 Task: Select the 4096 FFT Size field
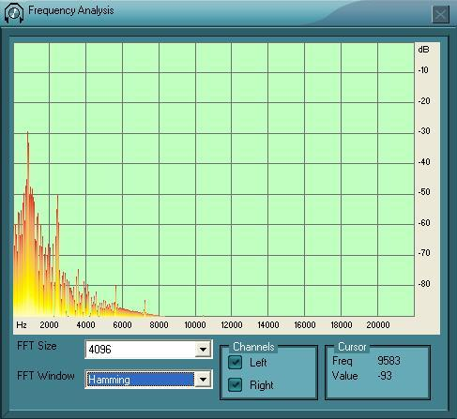(140, 349)
